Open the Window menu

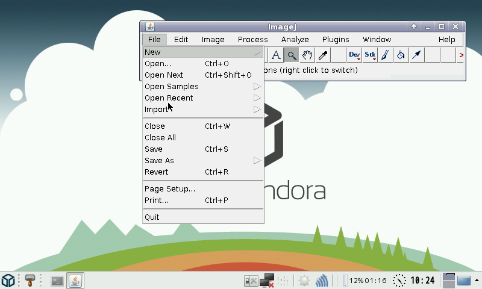[x=377, y=40]
